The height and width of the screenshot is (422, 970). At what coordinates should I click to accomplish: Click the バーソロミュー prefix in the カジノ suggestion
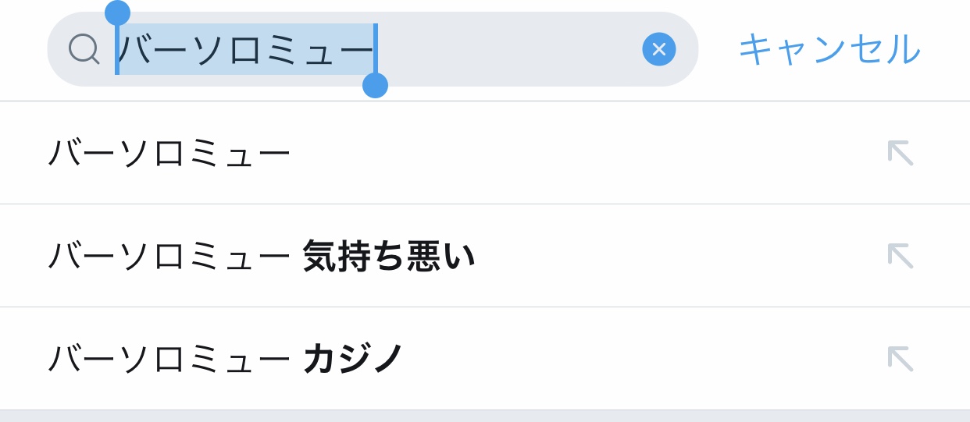pos(169,359)
